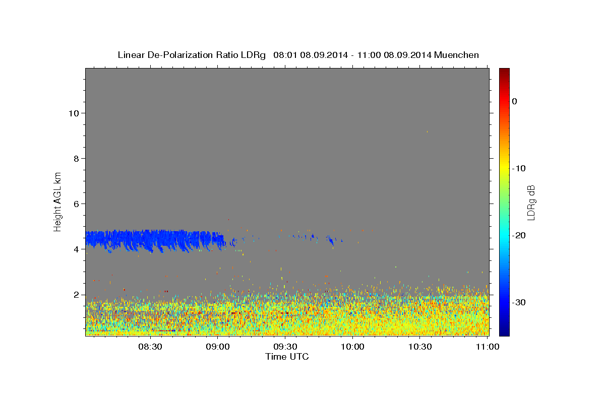Click the 'Time UTC' axis label

[x=287, y=357]
